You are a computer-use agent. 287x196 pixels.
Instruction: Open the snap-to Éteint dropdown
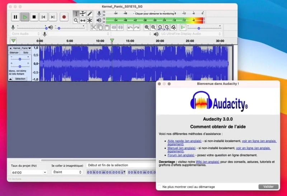(67, 172)
